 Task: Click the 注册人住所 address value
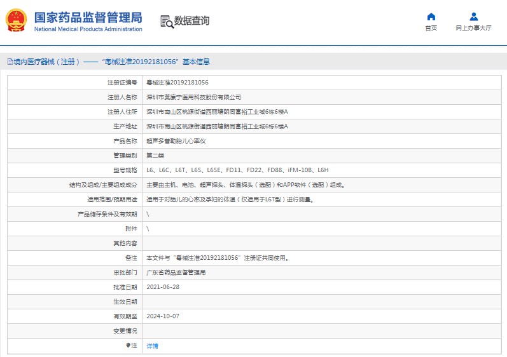(x=217, y=112)
